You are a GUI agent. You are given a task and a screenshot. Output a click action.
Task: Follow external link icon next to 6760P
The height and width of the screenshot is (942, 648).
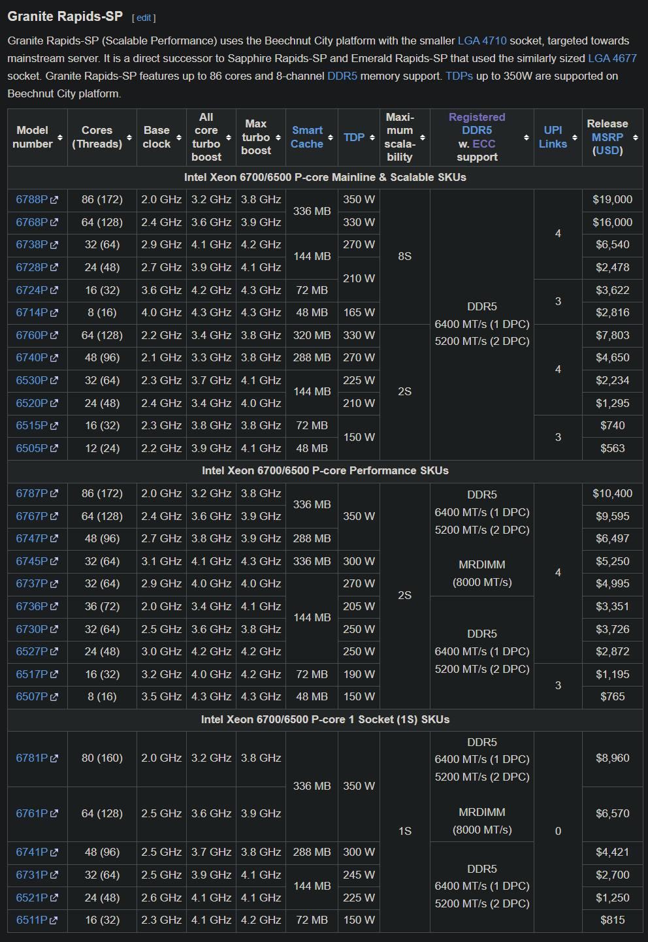[54, 336]
